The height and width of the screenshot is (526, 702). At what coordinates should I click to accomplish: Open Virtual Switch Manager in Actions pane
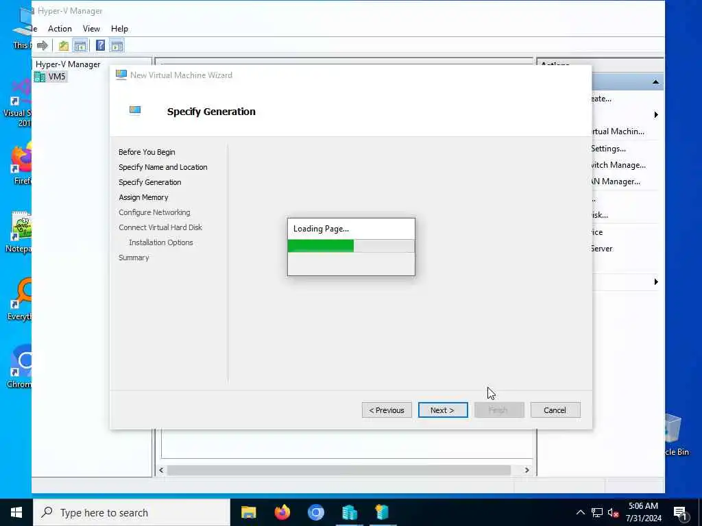[618, 165]
